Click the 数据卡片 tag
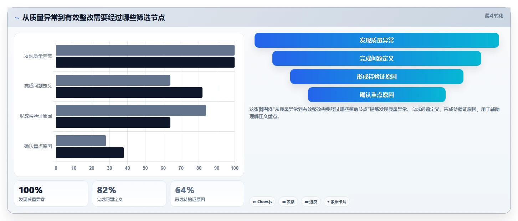The width and height of the screenshot is (518, 221). coord(337,202)
